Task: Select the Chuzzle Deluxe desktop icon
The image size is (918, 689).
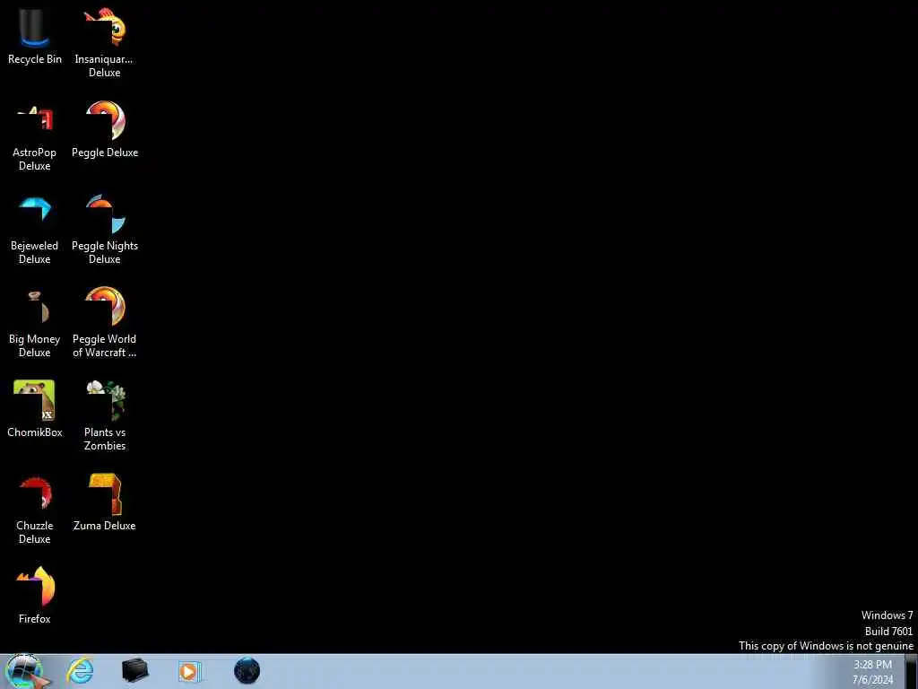Action: click(x=35, y=493)
